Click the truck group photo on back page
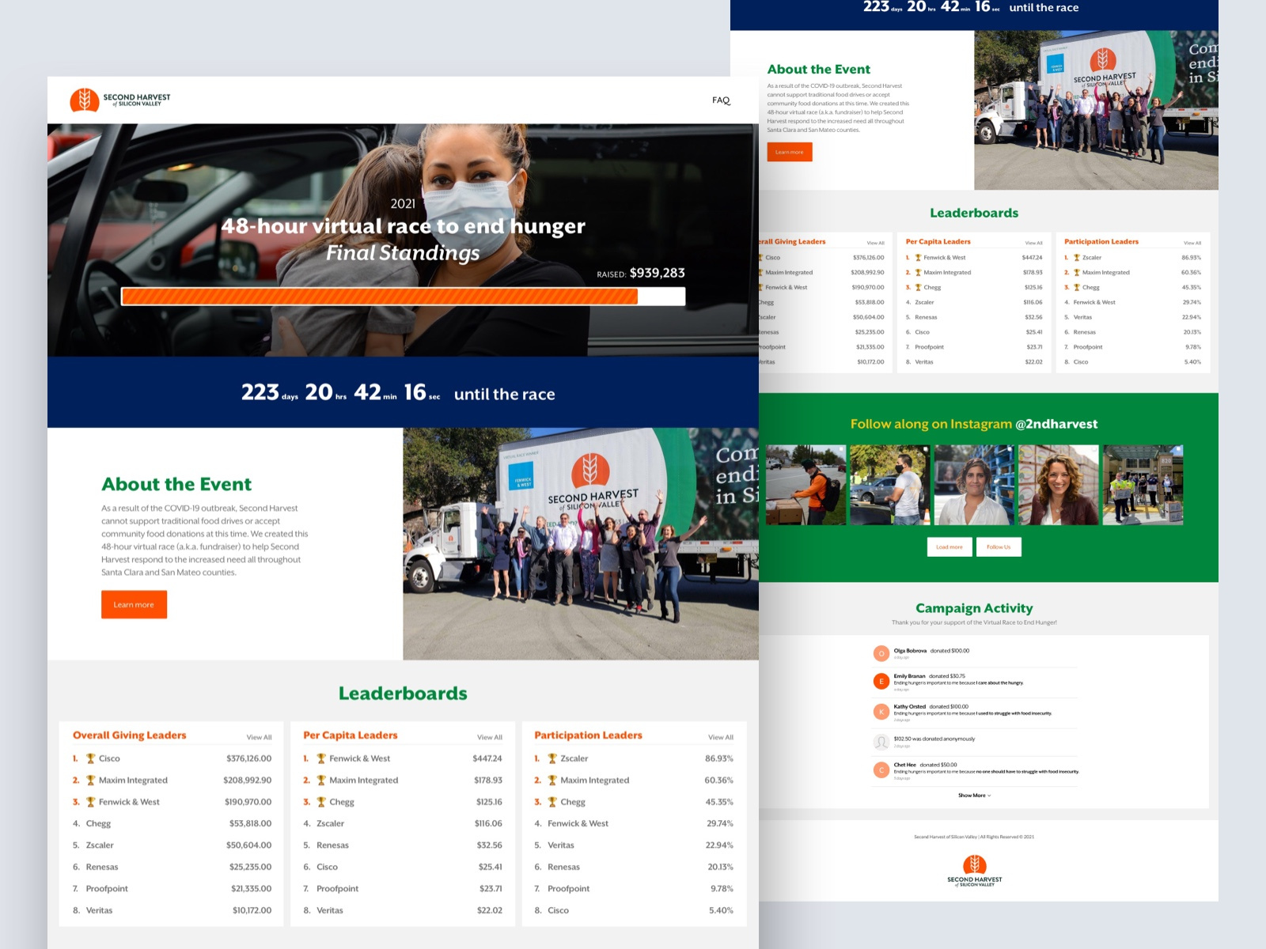This screenshot has width=1266, height=949. point(1096,110)
